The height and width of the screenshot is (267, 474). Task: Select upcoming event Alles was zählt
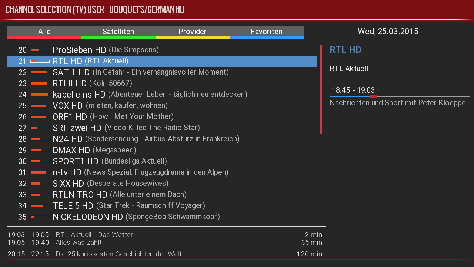(x=165, y=243)
